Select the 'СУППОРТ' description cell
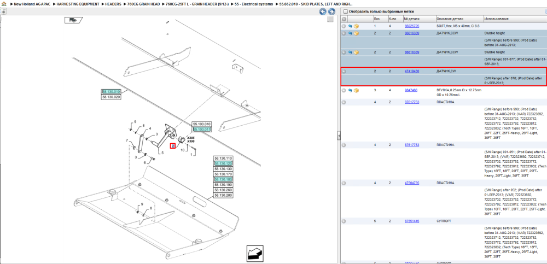Viewport: 547px width, 264px height. click(445, 221)
